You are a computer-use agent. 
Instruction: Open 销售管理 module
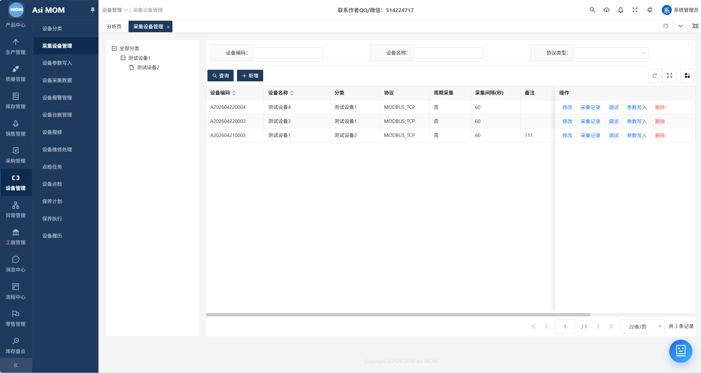pyautogui.click(x=16, y=128)
